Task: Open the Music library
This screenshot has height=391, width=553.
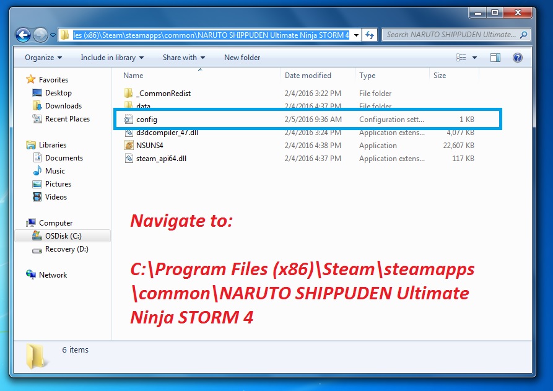Action: pyautogui.click(x=55, y=171)
